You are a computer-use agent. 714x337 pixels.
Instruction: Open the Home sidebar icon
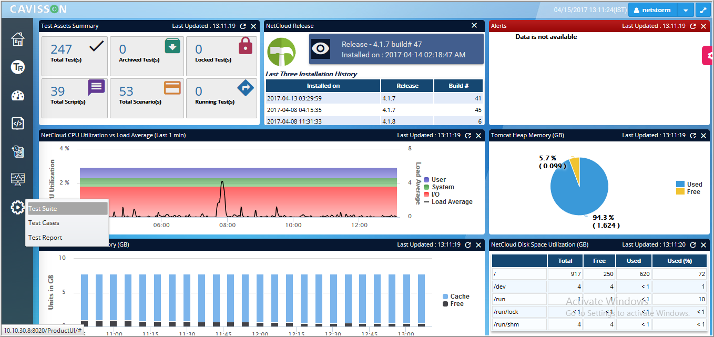point(18,39)
